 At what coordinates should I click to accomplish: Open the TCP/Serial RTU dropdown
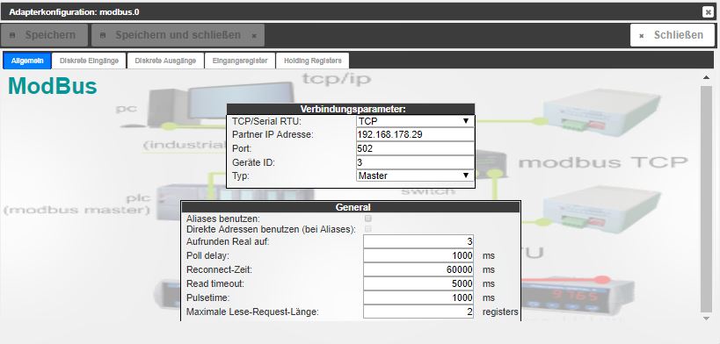(415, 121)
